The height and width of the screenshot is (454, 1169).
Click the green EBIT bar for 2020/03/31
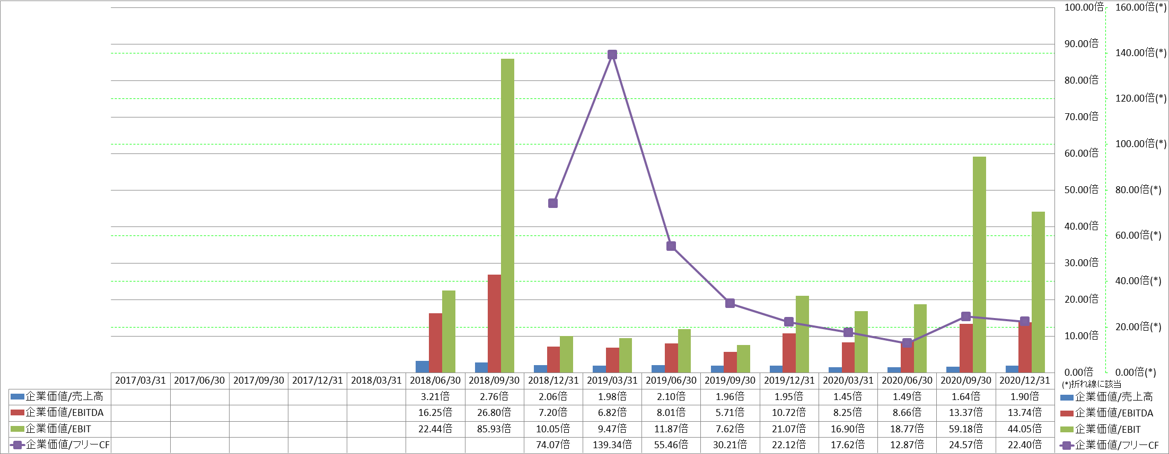[x=861, y=342]
